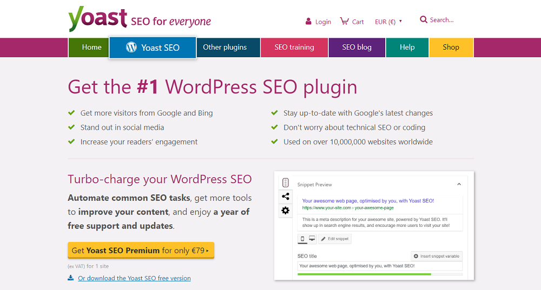Open the advanced settings gear icon
This screenshot has width=541, height=290.
tap(286, 211)
